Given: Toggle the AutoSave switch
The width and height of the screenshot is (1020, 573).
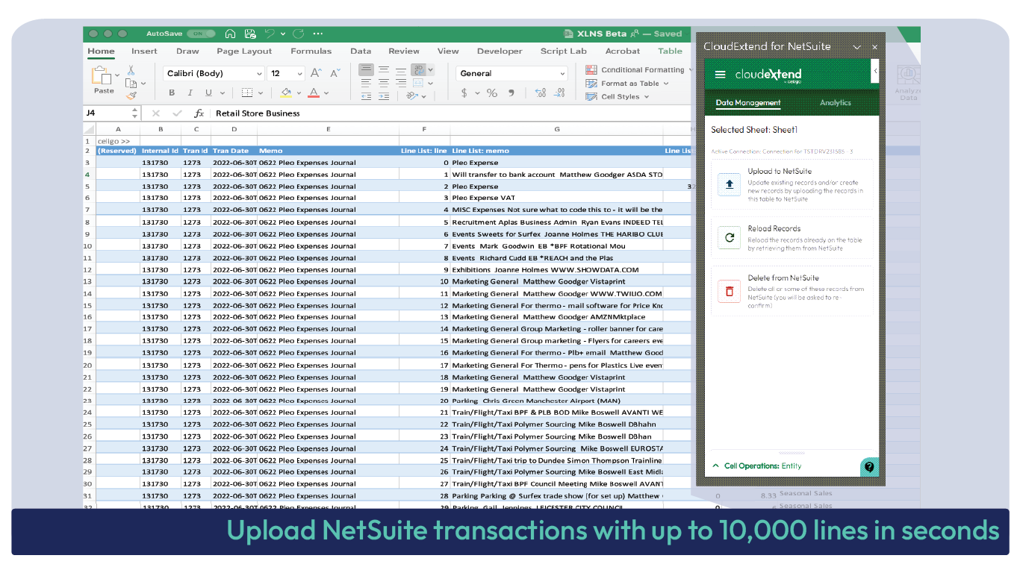Looking at the screenshot, I should 201,34.
